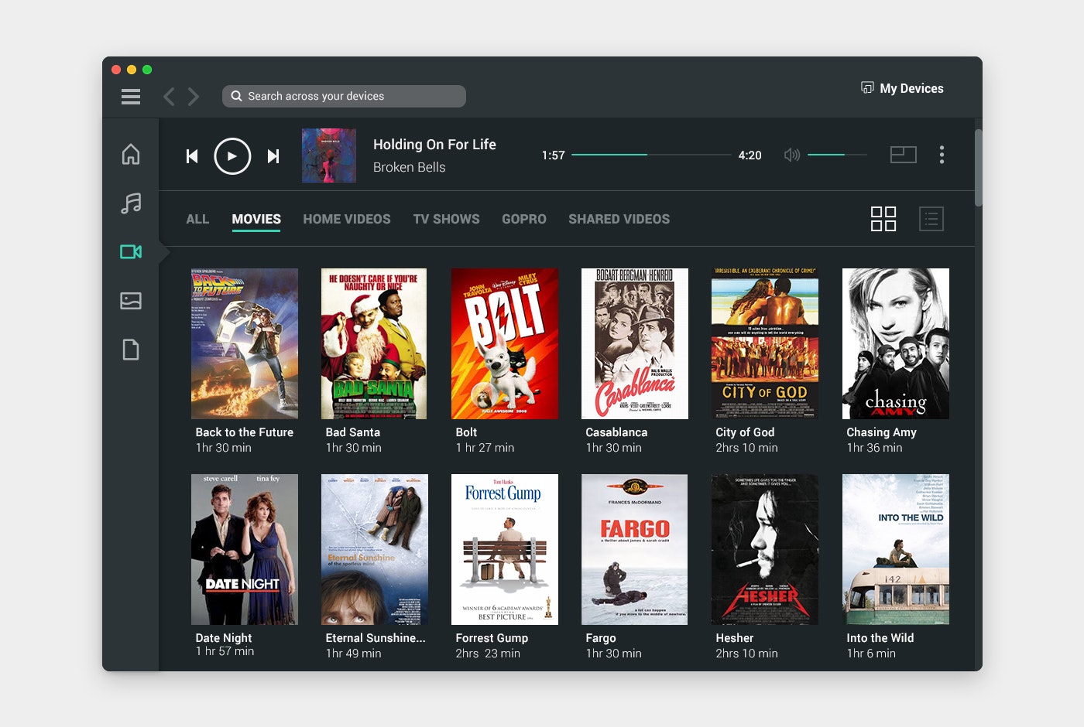Go back with the left arrow

(x=169, y=97)
